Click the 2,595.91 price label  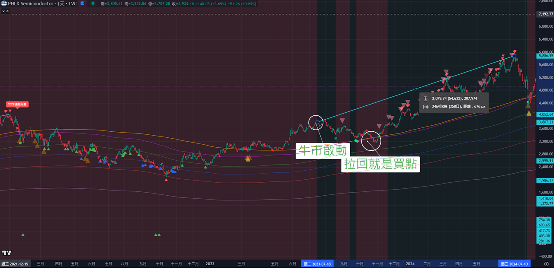tap(545, 161)
